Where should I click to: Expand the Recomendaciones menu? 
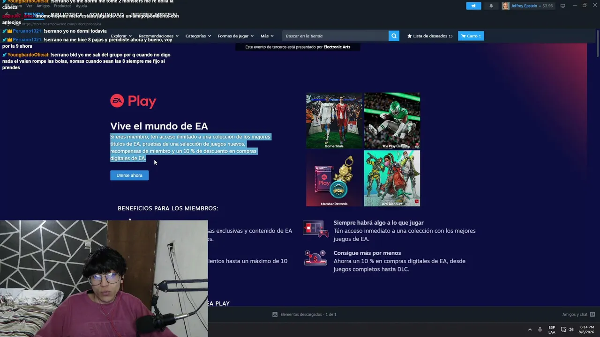click(158, 36)
